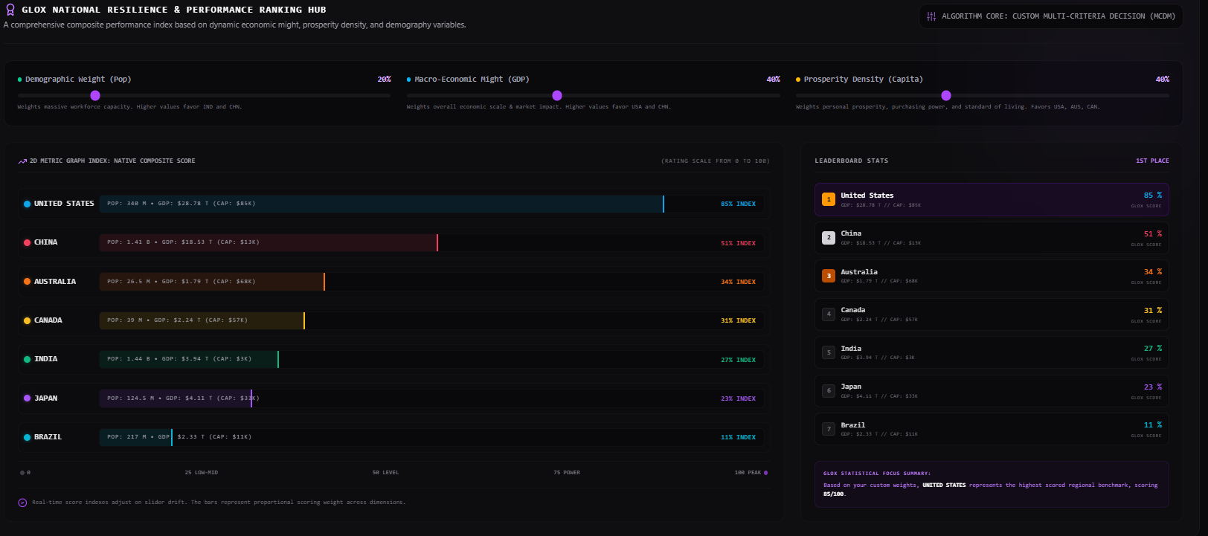Click the 31% INDEX value for Canada
Viewport: 1208px width, 536px height.
click(x=738, y=321)
